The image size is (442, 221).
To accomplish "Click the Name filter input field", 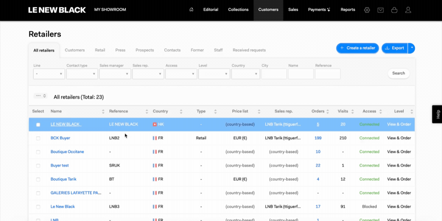I will [301, 74].
